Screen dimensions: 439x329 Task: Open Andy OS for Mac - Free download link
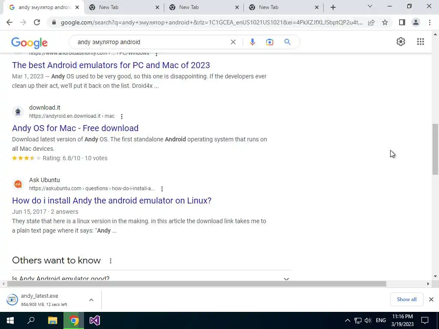click(75, 128)
